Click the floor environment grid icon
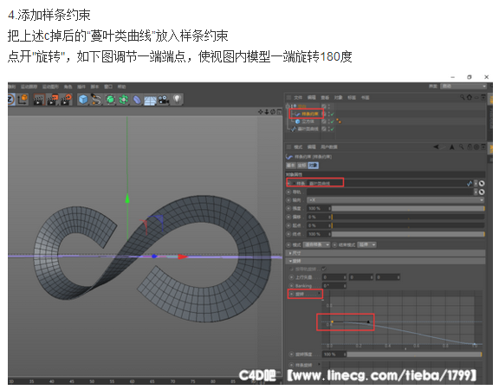 point(150,101)
